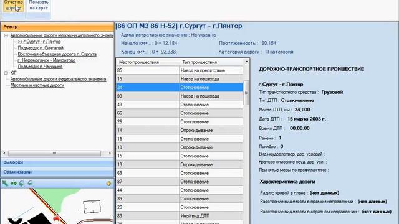Sort by 'Тип происшествия' column header
Viewport: 399px width, 224px height.
point(211,62)
